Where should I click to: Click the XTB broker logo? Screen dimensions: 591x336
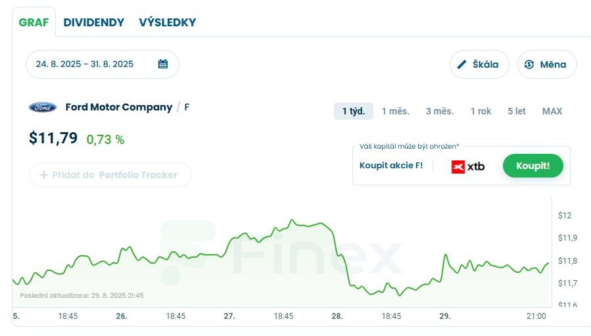tap(468, 166)
